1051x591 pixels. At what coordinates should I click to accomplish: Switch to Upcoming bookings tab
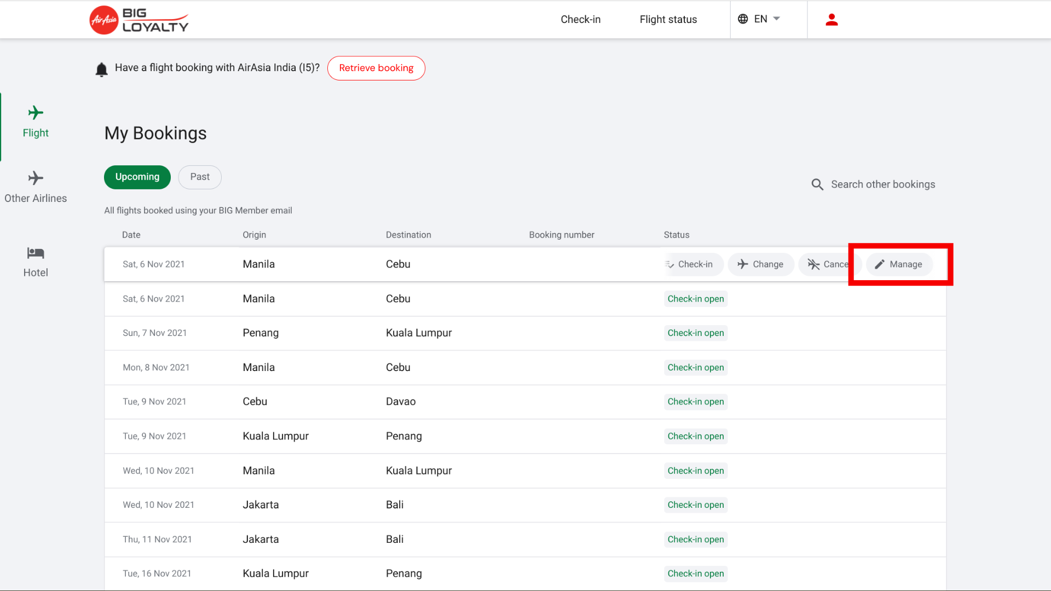point(137,177)
